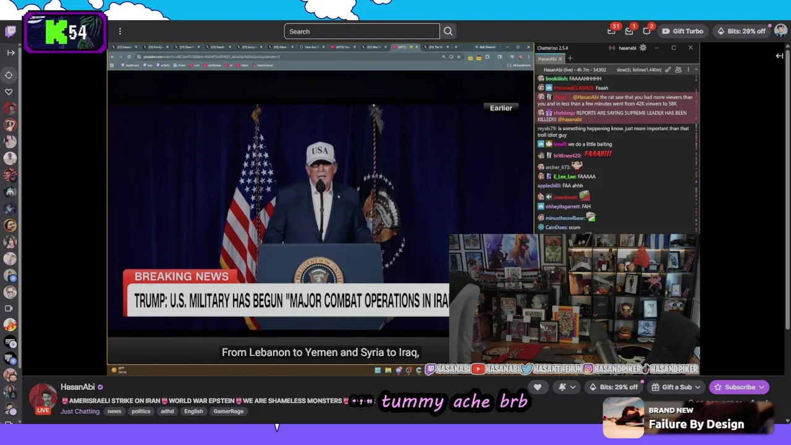The width and height of the screenshot is (791, 445).
Task: Select the politics tag
Action: tap(141, 412)
